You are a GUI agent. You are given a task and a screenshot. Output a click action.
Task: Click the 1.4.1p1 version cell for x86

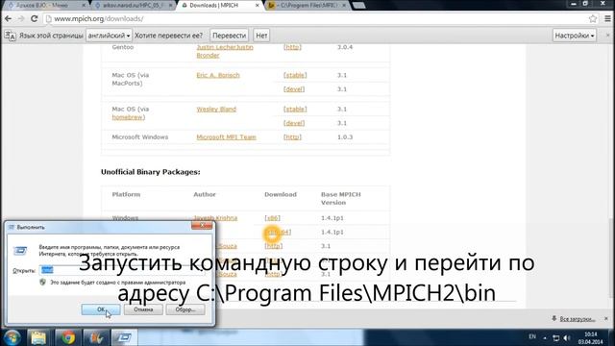pyautogui.click(x=332, y=218)
